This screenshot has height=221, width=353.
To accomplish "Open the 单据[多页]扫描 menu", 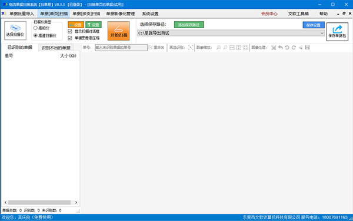I will (x=86, y=14).
